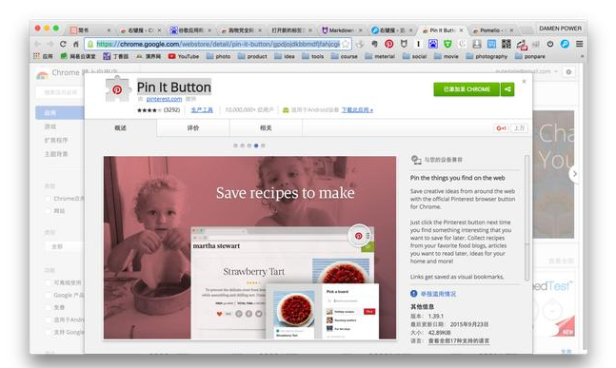Switch to the Pomelo browser tab
Screen dimensions: 616x368
(493, 30)
